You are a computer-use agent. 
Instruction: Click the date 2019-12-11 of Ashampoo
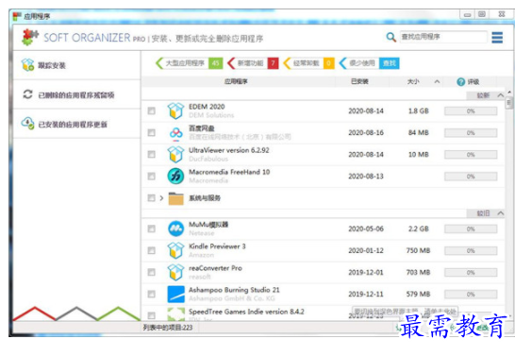coord(366,295)
